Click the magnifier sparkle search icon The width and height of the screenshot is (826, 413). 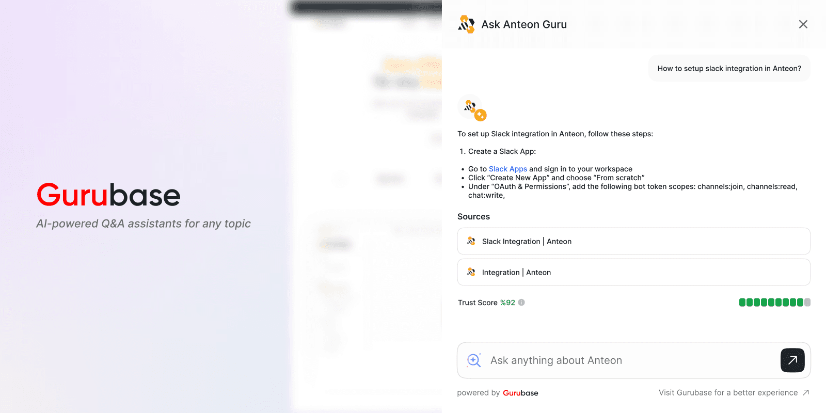(474, 360)
